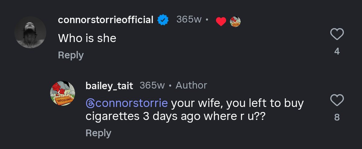Screen dimensions: 362x149
Task: View the 8 likes count
Action: point(337,117)
